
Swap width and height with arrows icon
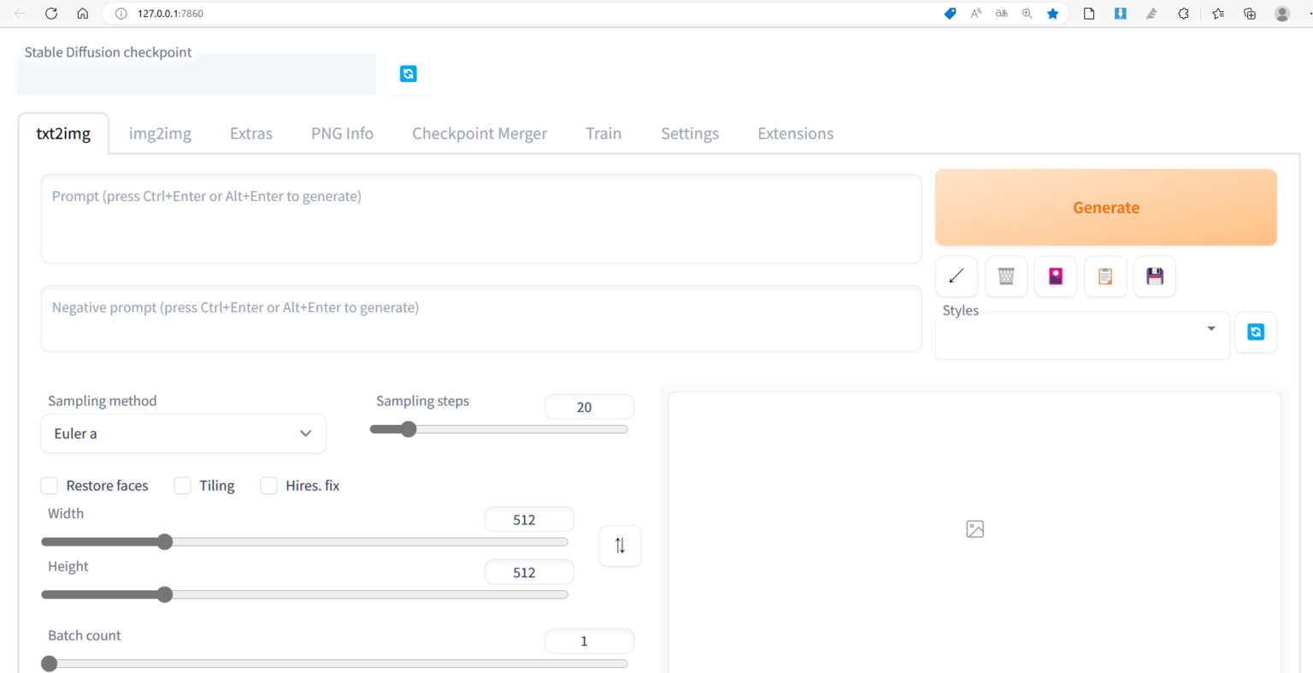click(620, 546)
